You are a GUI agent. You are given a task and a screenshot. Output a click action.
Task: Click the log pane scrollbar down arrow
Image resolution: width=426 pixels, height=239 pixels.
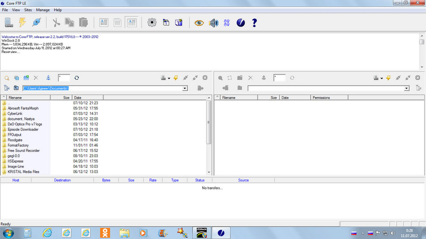click(x=422, y=67)
